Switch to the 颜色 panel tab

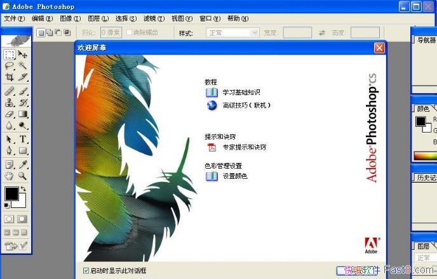tap(423, 109)
